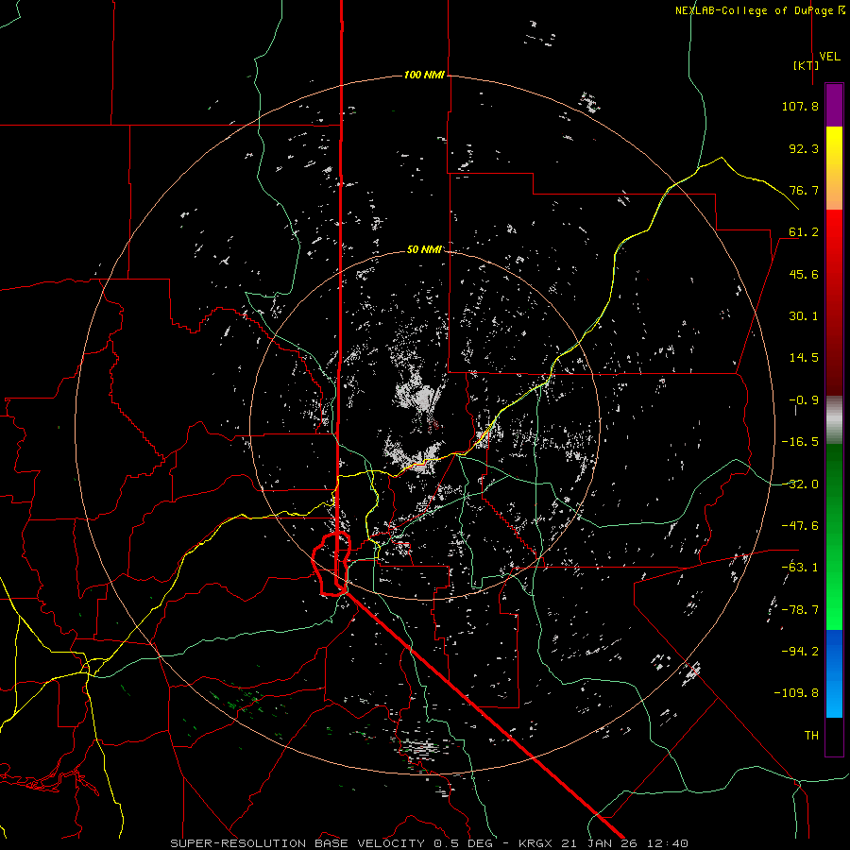Click the SUPER-RESOLUTION BASE VELOCITY caption text
The height and width of the screenshot is (850, 850).
coord(297,843)
